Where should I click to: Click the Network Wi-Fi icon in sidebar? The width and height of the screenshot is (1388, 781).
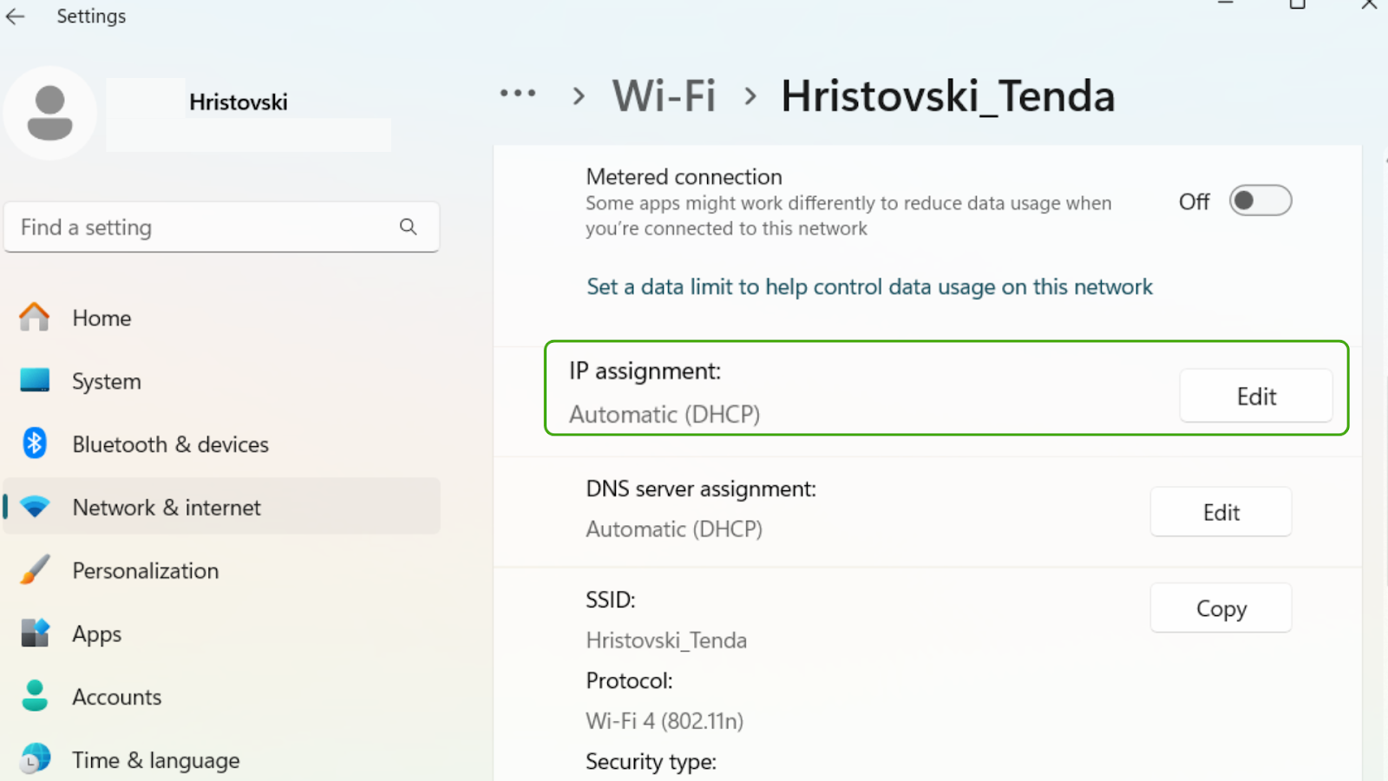coord(35,507)
